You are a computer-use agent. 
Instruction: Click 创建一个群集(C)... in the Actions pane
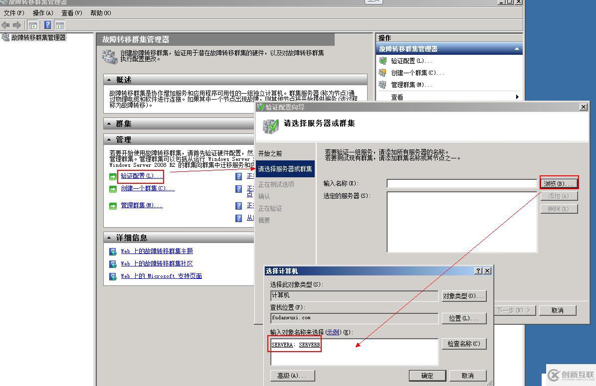pos(417,73)
